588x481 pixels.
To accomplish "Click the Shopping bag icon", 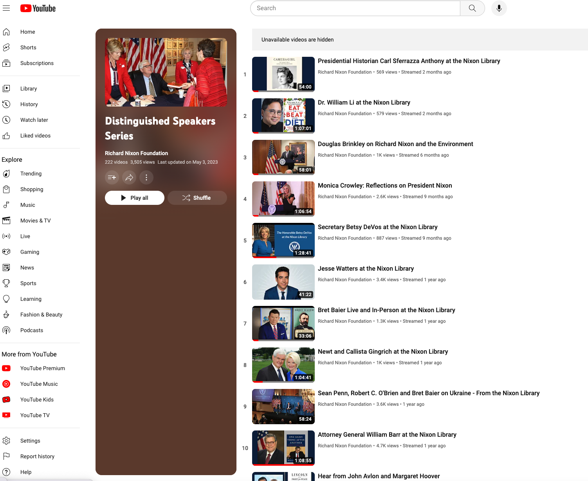I will tap(6, 189).
